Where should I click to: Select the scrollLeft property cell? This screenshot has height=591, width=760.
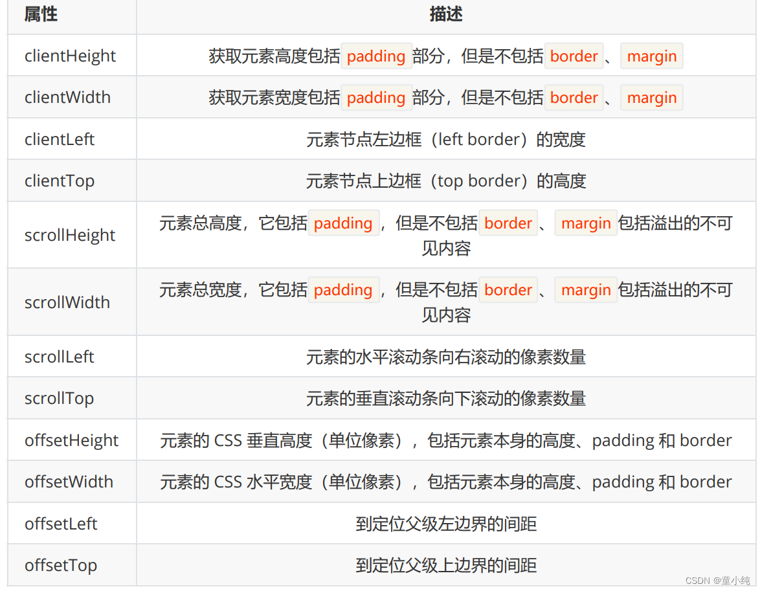pos(59,356)
